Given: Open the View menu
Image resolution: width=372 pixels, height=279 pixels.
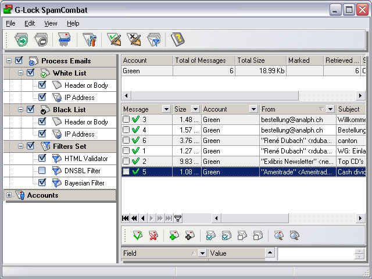Looking at the screenshot, I should point(51,23).
